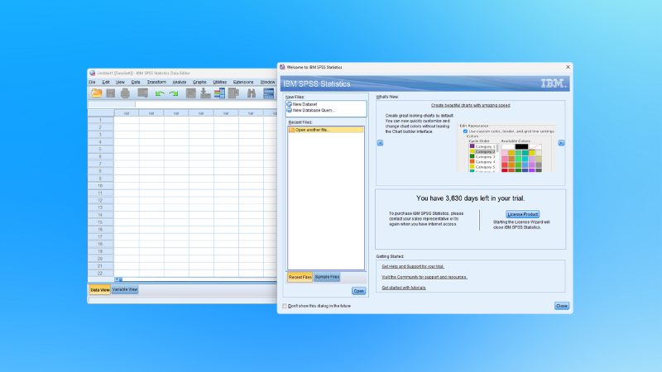Click purple swatch beside Category 1

tap(472, 146)
